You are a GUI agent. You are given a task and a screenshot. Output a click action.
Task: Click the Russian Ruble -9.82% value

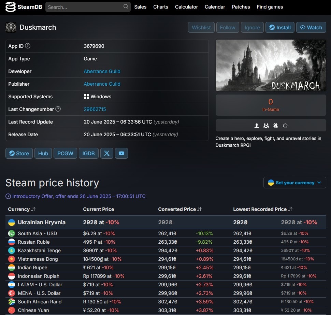[204, 242]
